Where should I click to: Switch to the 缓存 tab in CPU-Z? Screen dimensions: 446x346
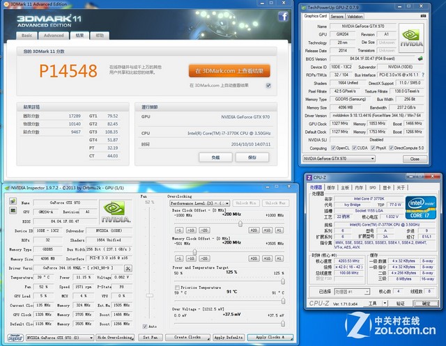coord(331,187)
